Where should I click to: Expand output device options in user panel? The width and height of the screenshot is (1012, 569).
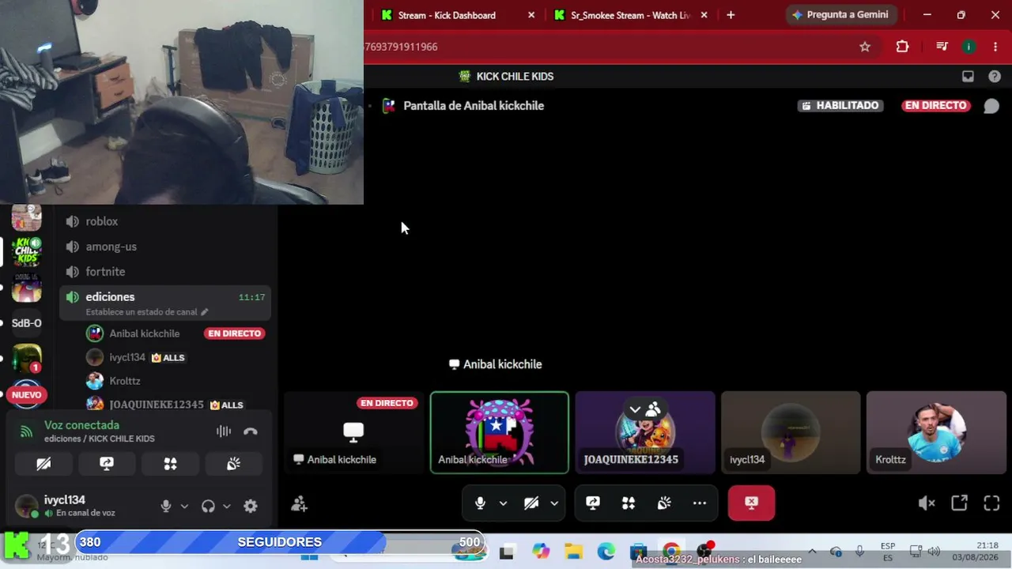point(227,507)
